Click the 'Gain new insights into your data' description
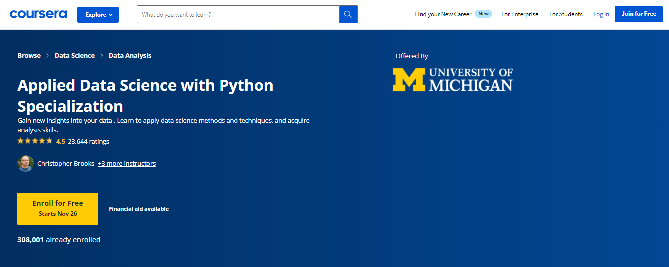This screenshot has height=267, width=669. click(163, 125)
